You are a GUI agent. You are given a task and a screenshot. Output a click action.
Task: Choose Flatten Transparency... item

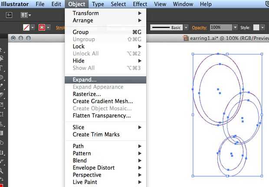[105, 116]
